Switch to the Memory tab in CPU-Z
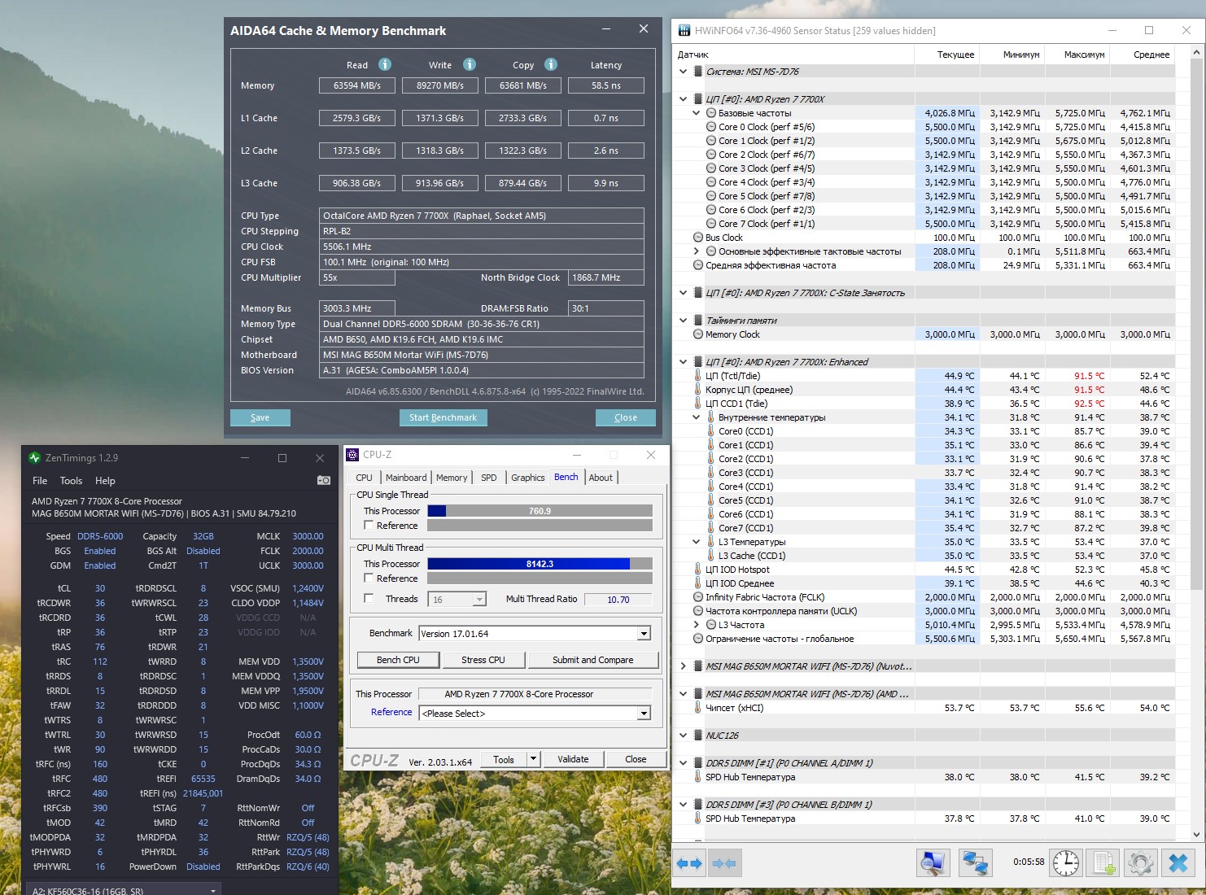 click(451, 478)
